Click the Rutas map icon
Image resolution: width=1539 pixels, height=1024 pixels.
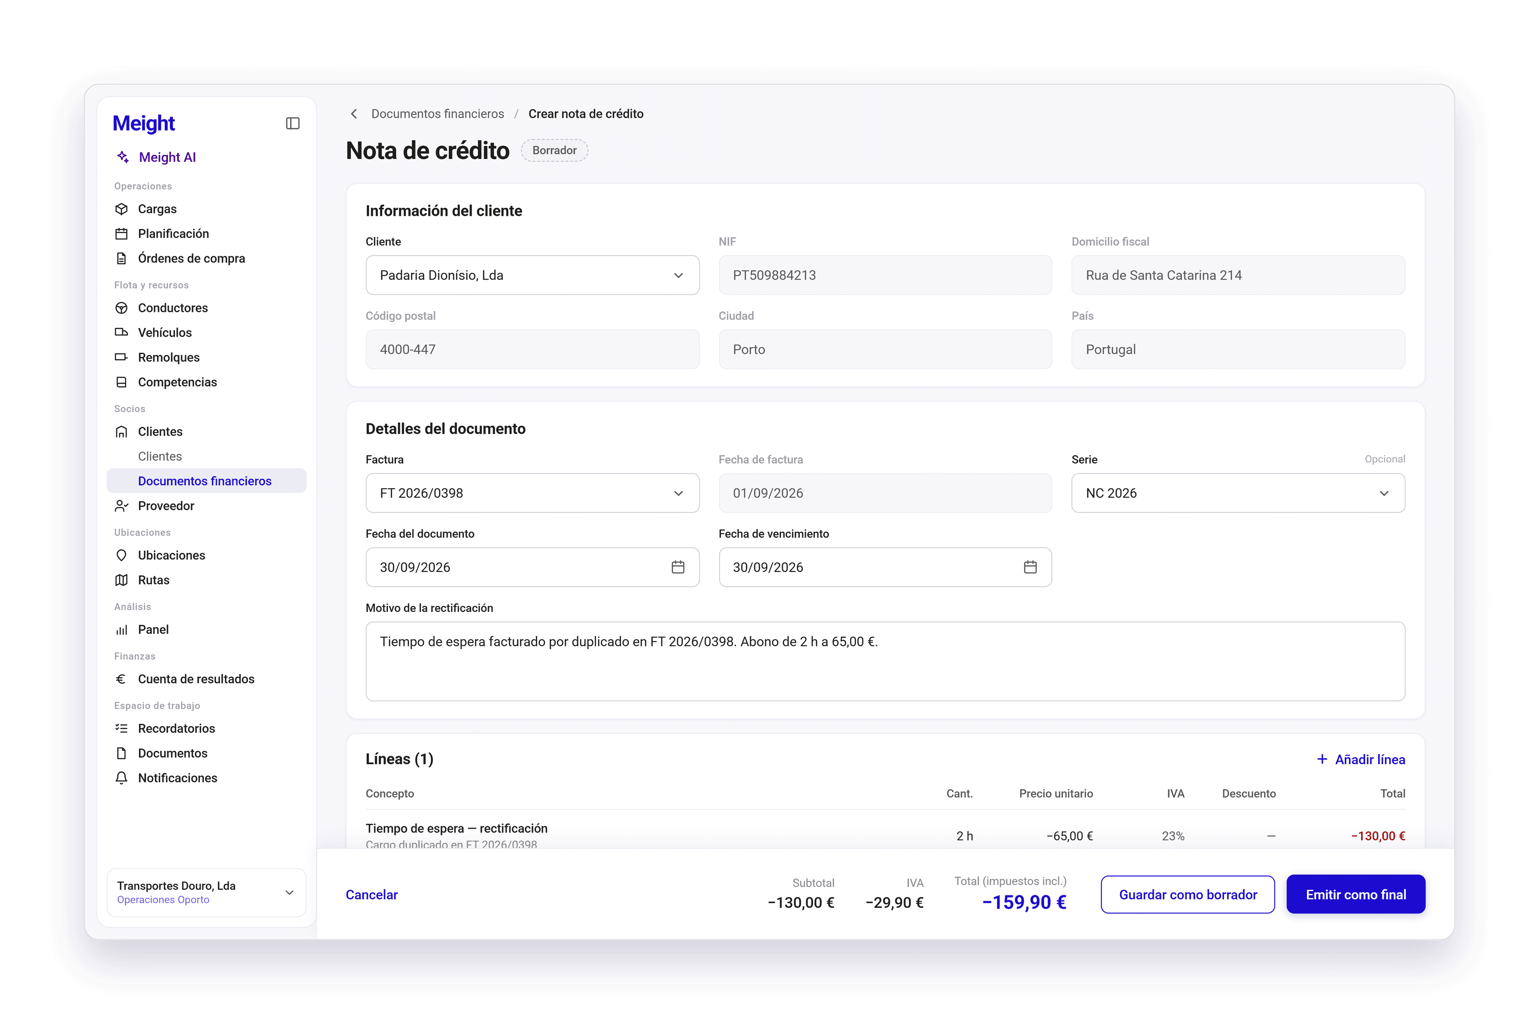(121, 580)
